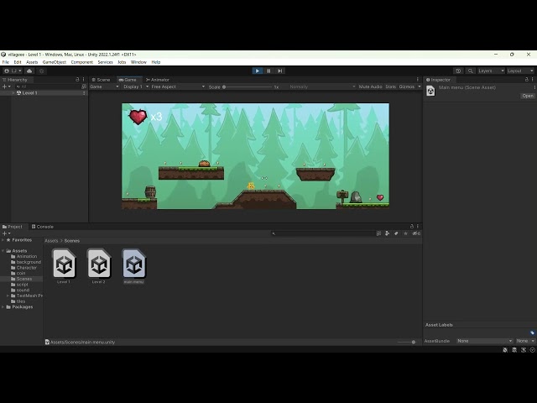The image size is (537, 403).
Task: Open the undo history icon
Action: pyautogui.click(x=458, y=71)
